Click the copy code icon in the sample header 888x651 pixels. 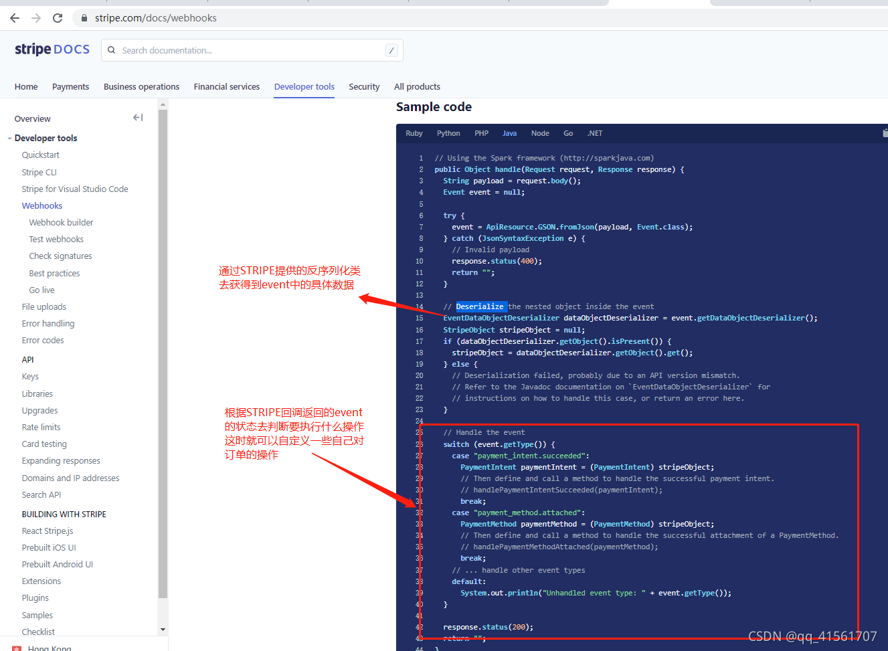pyautogui.click(x=885, y=132)
